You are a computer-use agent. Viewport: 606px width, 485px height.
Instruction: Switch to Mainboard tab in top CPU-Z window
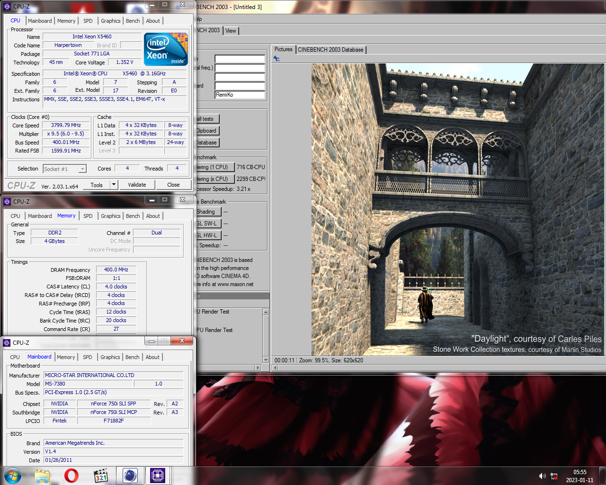point(40,21)
